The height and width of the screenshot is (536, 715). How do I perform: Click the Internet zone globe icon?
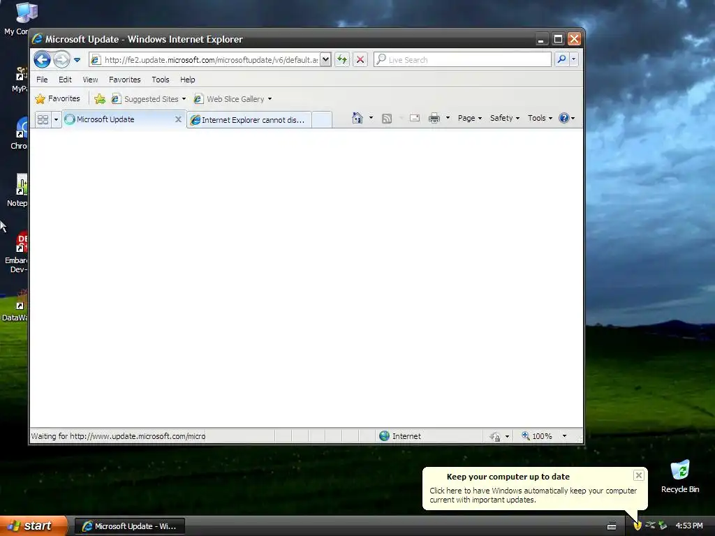pyautogui.click(x=385, y=436)
